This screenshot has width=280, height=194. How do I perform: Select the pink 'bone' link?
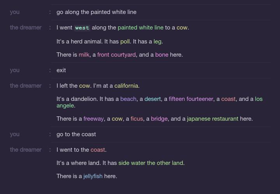tap(162, 55)
